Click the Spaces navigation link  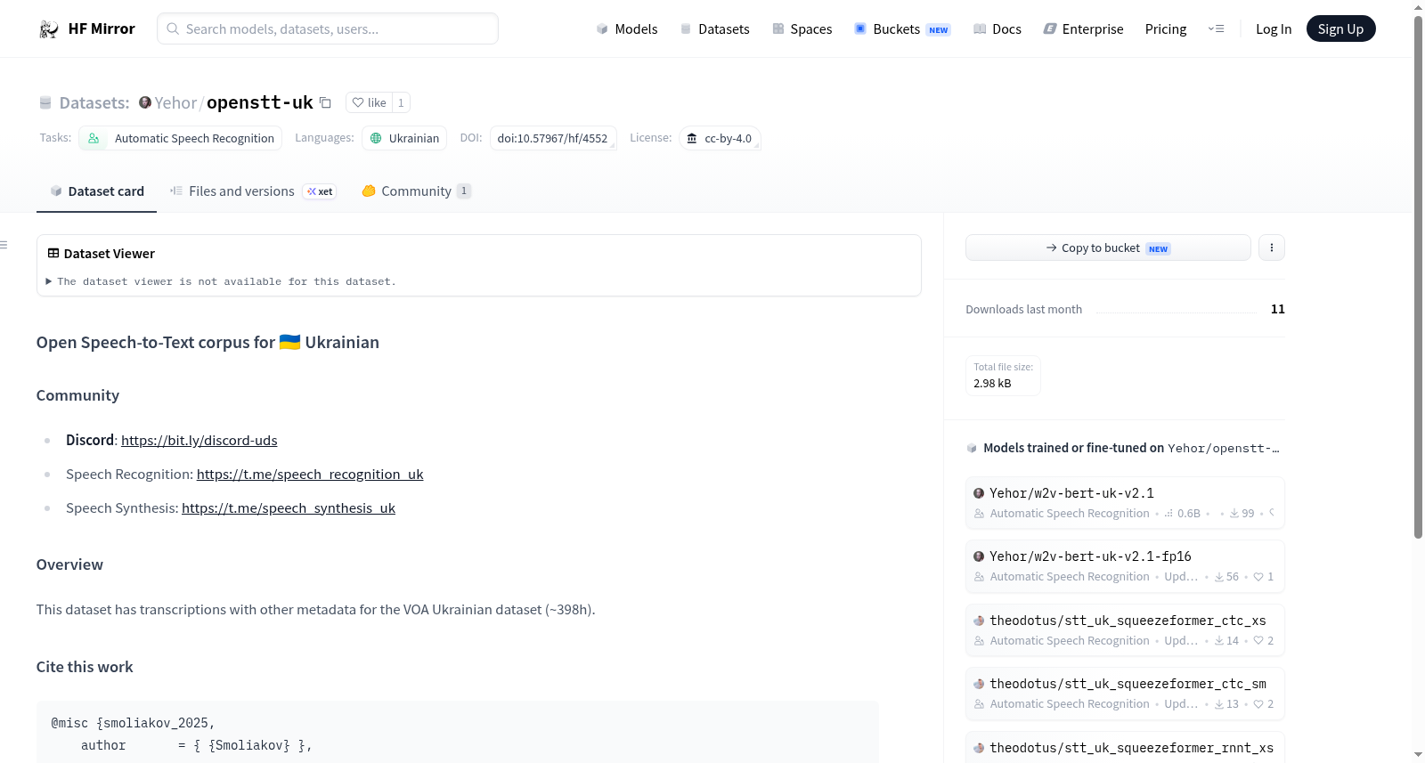click(802, 29)
